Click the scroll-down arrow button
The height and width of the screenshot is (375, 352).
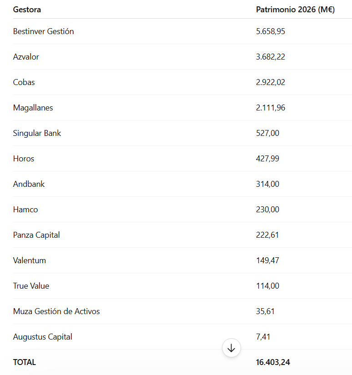pos(231,348)
